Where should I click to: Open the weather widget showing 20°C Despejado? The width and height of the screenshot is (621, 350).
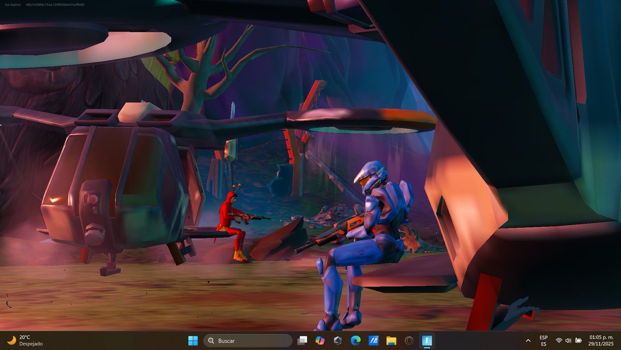[x=25, y=341]
